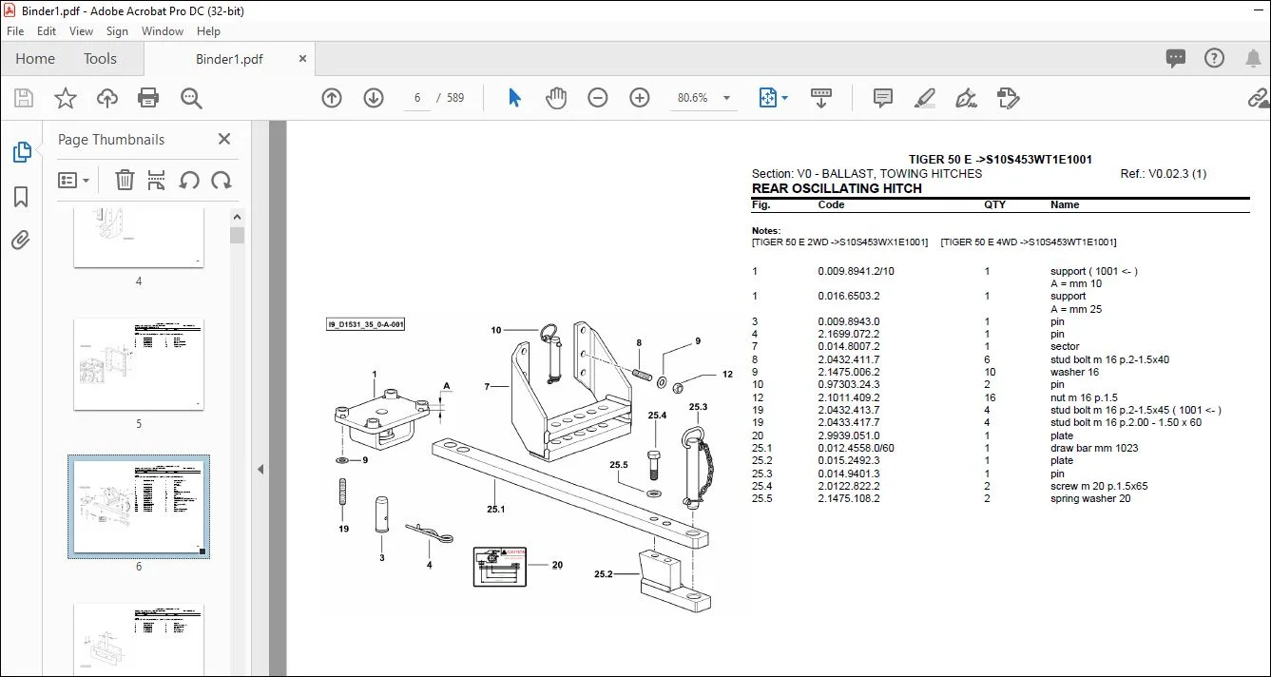
Task: Delete selected page thumbnail with trash icon
Action: click(125, 180)
